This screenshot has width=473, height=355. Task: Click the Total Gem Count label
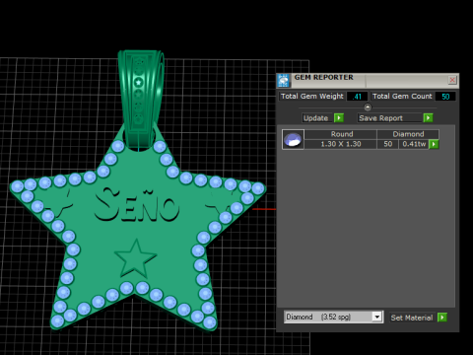[x=402, y=97]
